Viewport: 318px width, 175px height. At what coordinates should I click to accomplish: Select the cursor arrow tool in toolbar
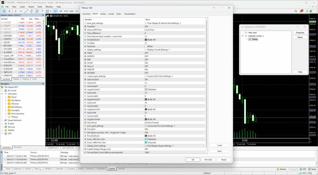(4, 11)
